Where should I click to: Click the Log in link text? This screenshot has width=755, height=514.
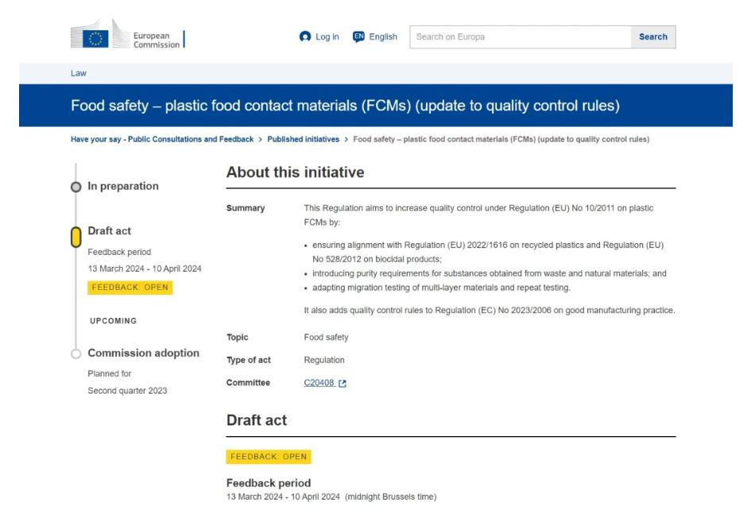coord(327,37)
